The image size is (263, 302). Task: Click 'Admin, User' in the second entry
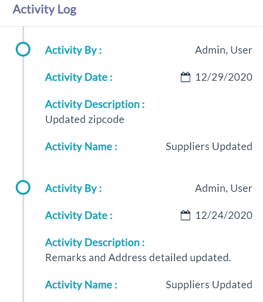[x=224, y=188]
